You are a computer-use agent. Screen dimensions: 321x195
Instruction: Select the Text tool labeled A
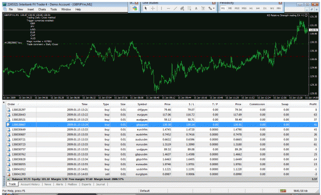click(196, 8)
